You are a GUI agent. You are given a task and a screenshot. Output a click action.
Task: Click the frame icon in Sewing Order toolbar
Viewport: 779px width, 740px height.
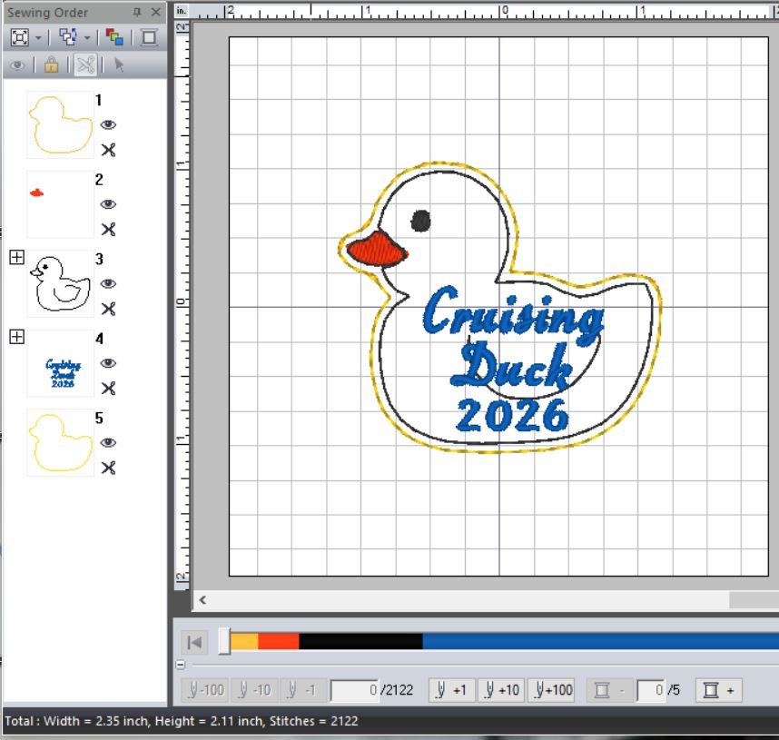[x=149, y=37]
